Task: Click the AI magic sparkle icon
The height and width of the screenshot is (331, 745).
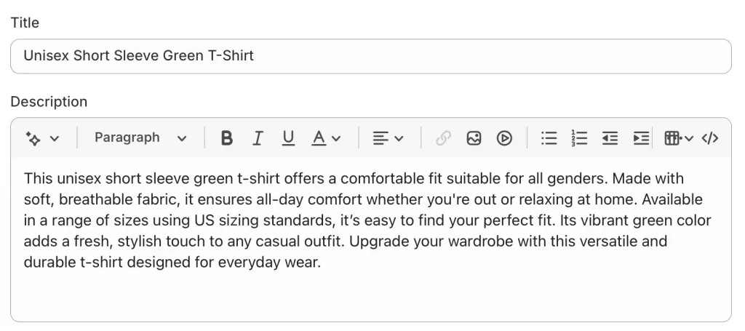Action: (33, 138)
